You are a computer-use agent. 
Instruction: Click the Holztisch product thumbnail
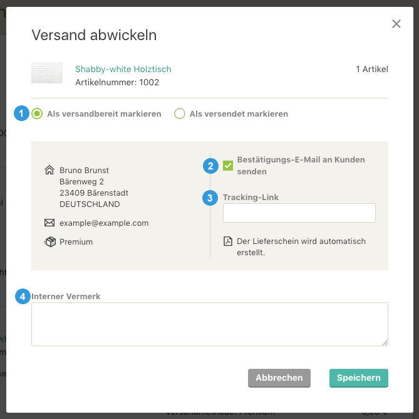[x=47, y=73]
